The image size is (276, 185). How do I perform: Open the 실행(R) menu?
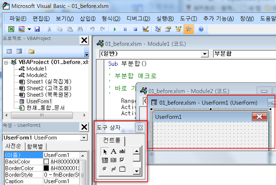165,18
